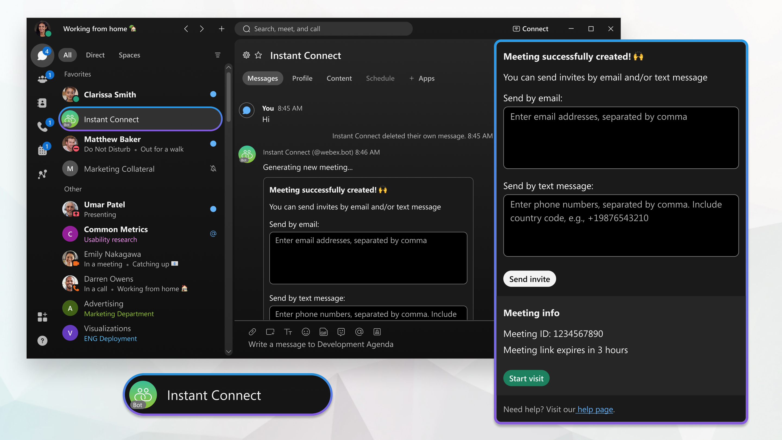Switch to the Schedule tab
782x440 pixels.
pos(380,78)
